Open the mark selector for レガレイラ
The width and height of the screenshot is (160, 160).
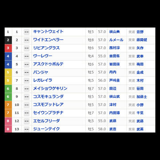(27, 80)
